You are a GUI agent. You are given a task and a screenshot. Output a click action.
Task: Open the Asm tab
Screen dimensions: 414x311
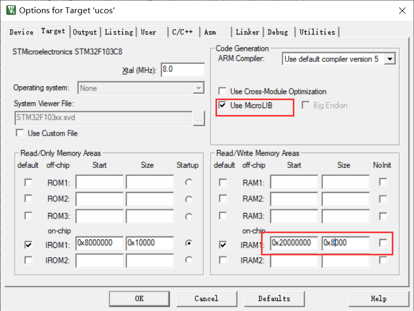[x=215, y=32]
